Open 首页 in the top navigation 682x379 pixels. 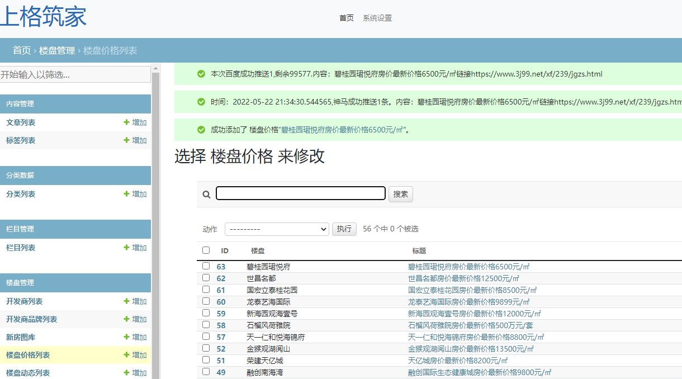tap(347, 18)
